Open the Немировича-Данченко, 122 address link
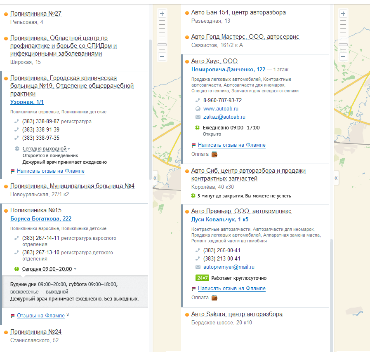Screen dimensions: 370x352 [229, 70]
